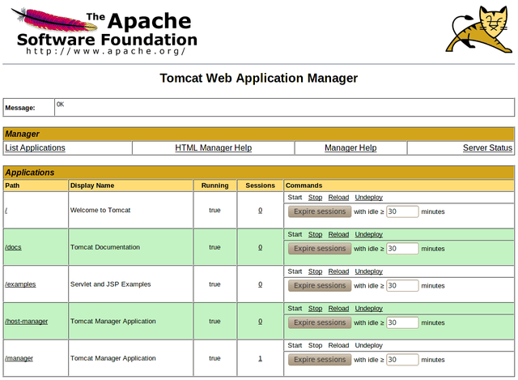Screen dimensions: 518x380
Task: Stop the Servlet and JSP Examples app
Action: tap(315, 271)
